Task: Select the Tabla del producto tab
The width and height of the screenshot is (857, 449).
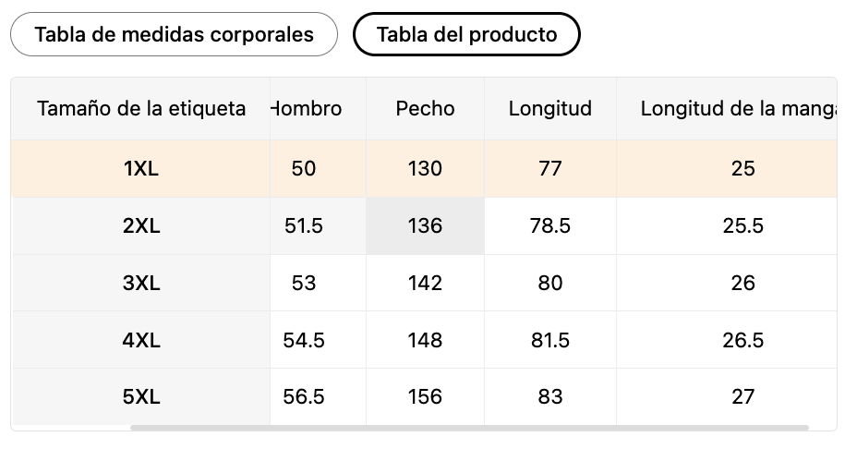Action: (x=466, y=34)
